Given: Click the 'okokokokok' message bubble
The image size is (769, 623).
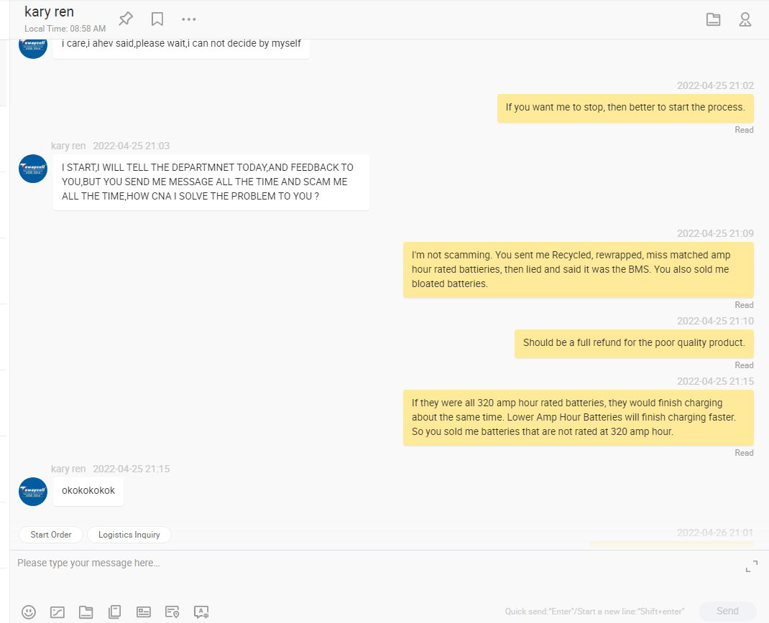Looking at the screenshot, I should [x=88, y=491].
